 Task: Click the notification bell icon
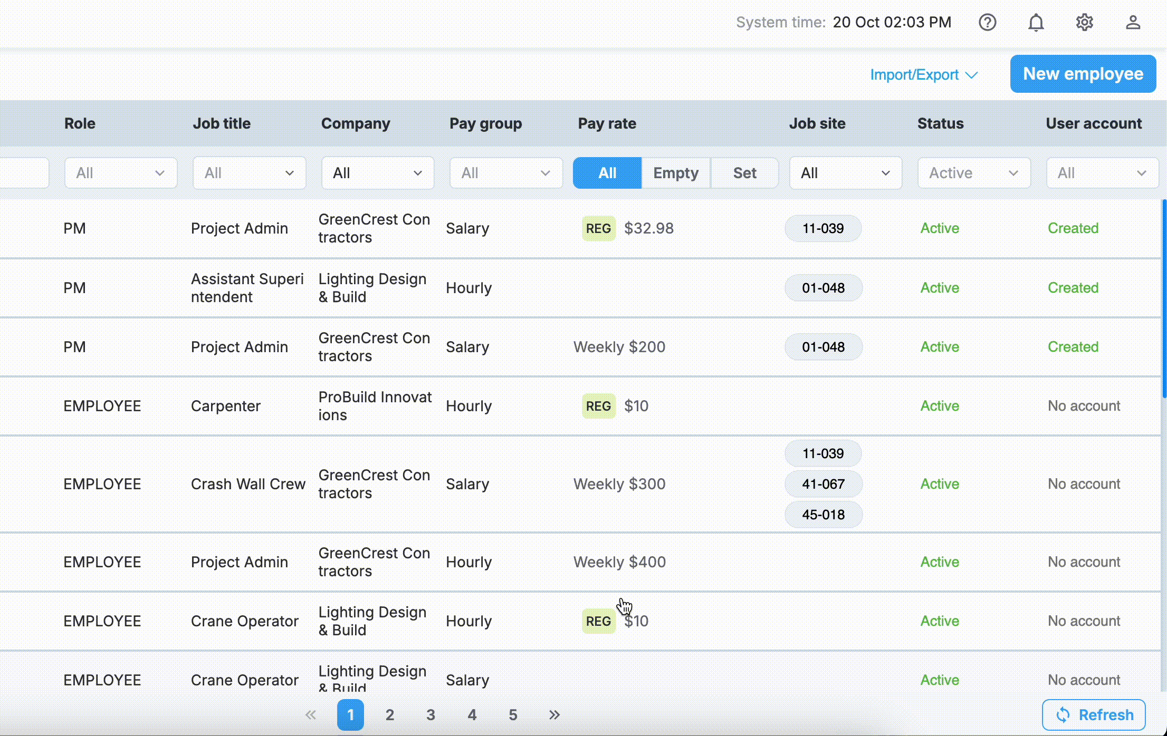1036,22
